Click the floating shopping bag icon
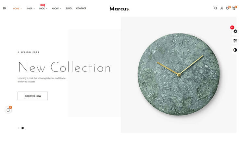This screenshot has width=239, height=148. (x=8, y=110)
